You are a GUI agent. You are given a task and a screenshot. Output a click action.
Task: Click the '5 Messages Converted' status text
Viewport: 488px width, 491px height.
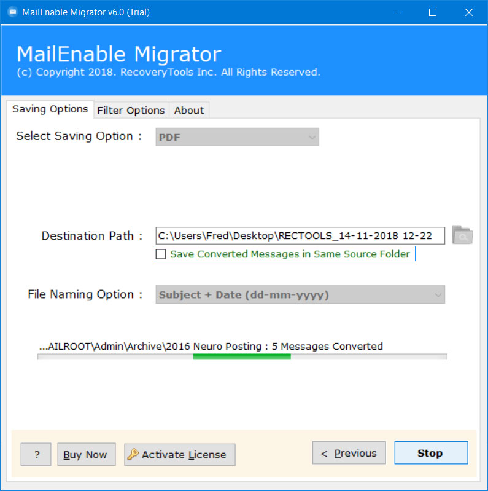click(327, 346)
